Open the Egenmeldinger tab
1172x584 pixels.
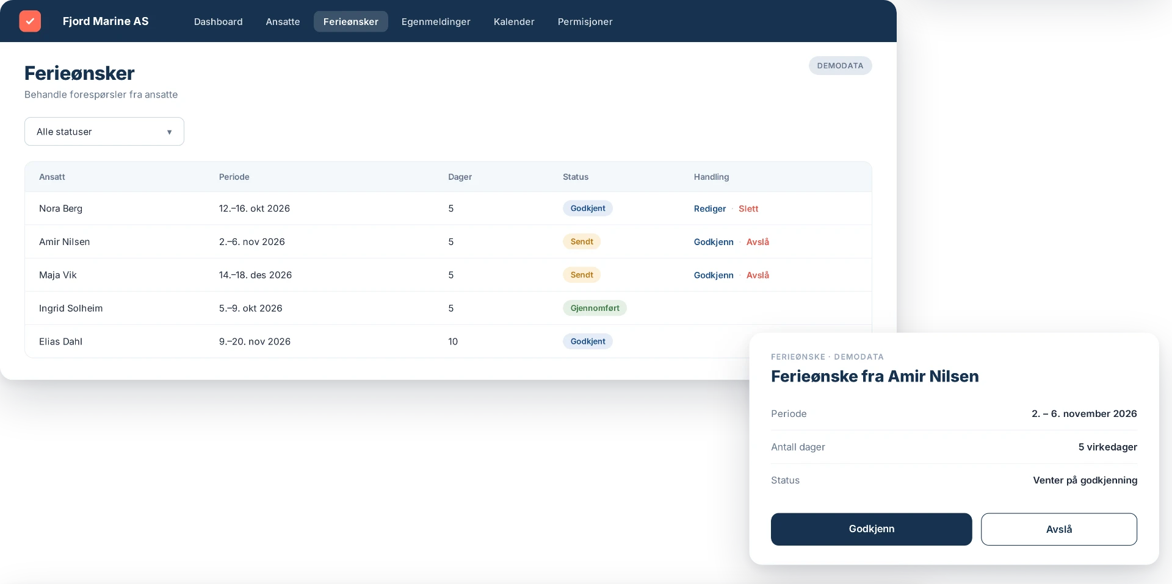click(436, 21)
